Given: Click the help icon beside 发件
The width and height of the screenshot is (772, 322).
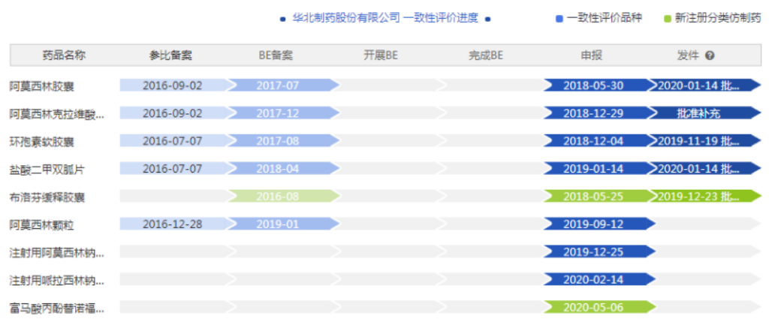Looking at the screenshot, I should tap(709, 56).
